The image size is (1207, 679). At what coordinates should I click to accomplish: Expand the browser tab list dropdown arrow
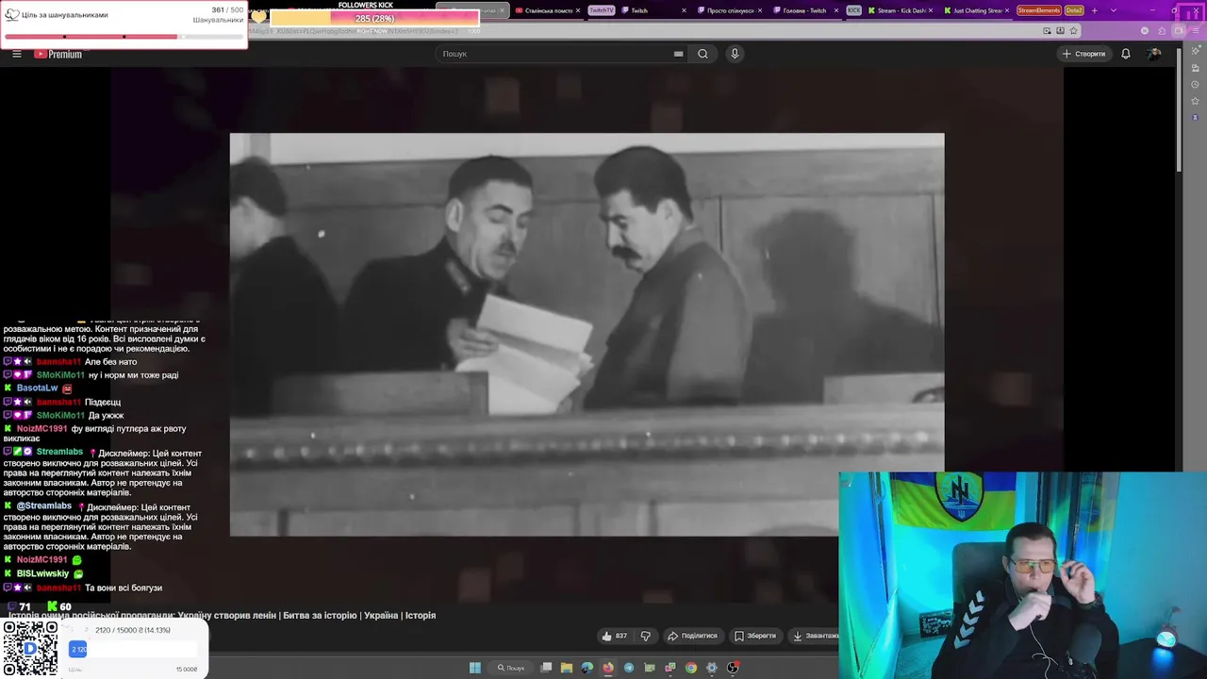click(x=1114, y=10)
